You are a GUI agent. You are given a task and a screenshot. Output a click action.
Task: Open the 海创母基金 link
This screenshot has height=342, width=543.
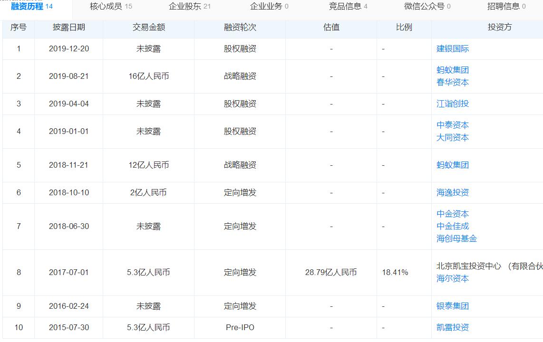[x=455, y=239]
